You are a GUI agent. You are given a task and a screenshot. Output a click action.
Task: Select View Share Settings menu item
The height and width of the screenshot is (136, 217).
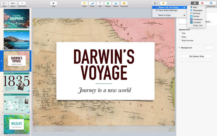[x=168, y=10]
